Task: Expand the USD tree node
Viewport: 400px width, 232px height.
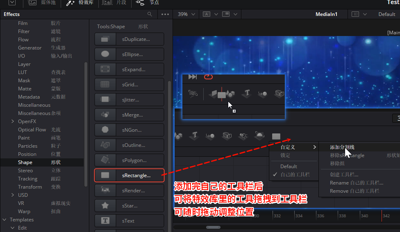Action: click(x=12, y=195)
